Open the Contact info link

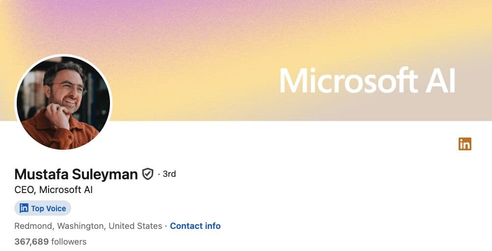click(x=195, y=226)
